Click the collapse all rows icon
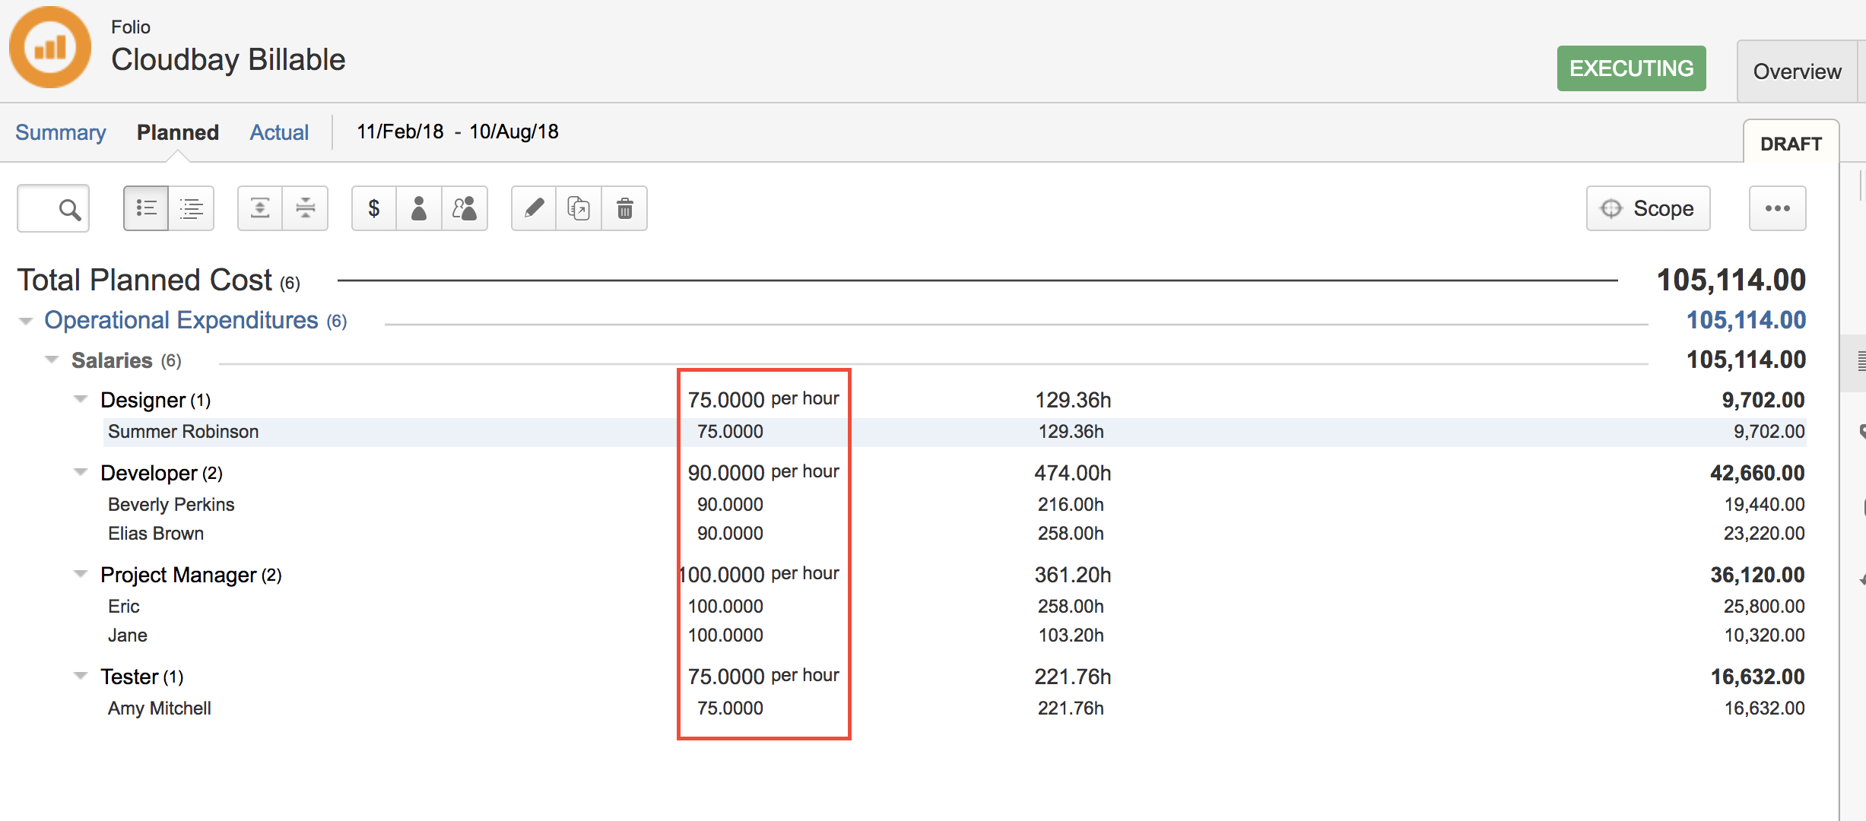The height and width of the screenshot is (821, 1866). (305, 208)
